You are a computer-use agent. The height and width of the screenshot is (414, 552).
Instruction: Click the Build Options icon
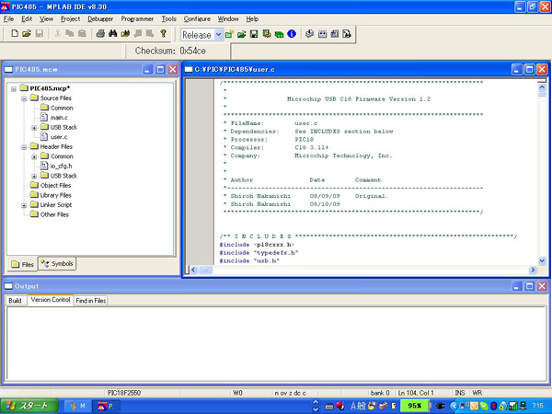click(x=267, y=34)
